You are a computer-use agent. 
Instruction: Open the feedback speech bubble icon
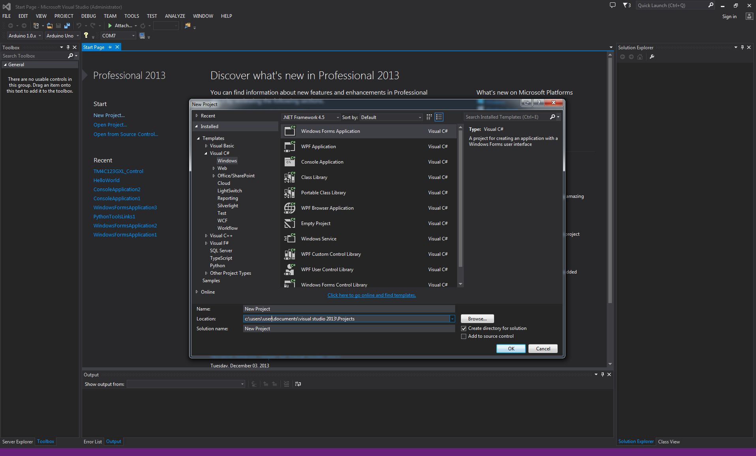point(612,5)
